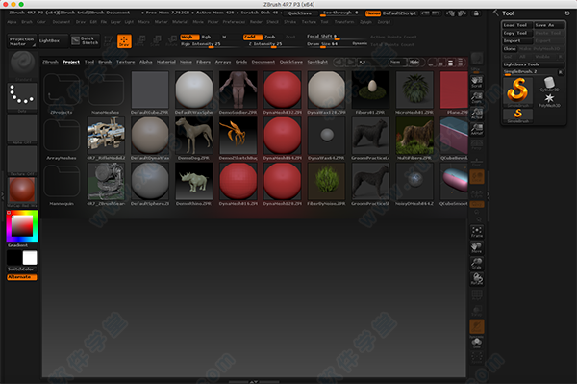
Task: Open the DemoRhino.ZPR project thumbnail
Action: 194,184
